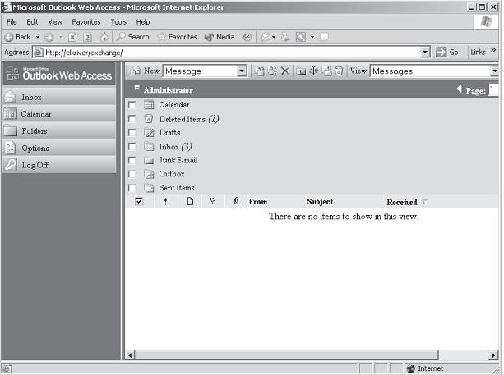Click the IE Forward arrow icon
The height and width of the screenshot is (375, 504).
(49, 38)
